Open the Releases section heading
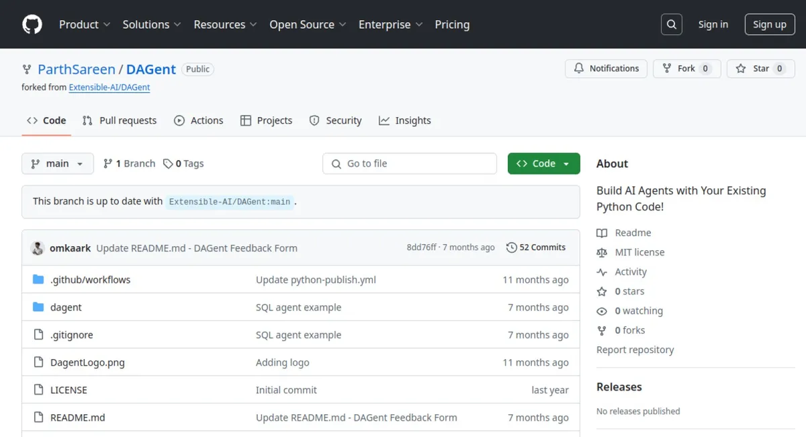 coord(619,387)
